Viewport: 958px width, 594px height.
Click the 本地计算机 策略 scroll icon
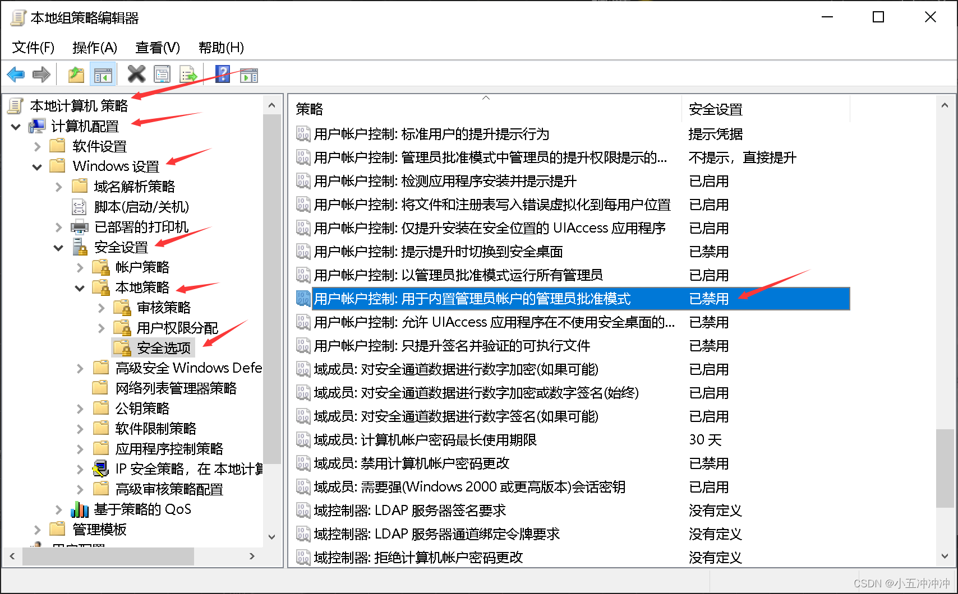(x=16, y=105)
